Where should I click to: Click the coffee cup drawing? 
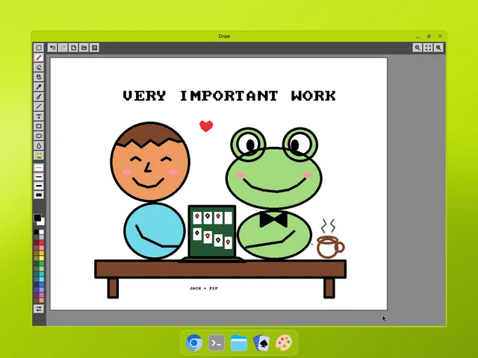[330, 246]
